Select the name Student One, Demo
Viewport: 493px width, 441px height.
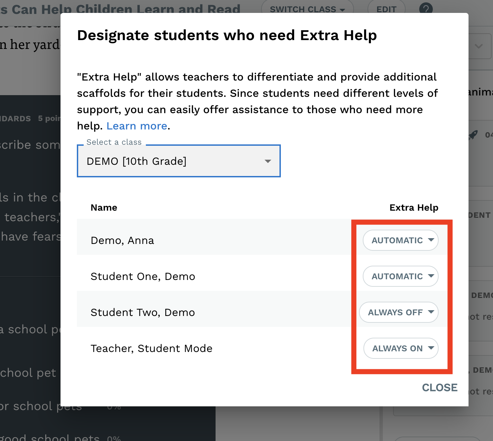coord(143,277)
